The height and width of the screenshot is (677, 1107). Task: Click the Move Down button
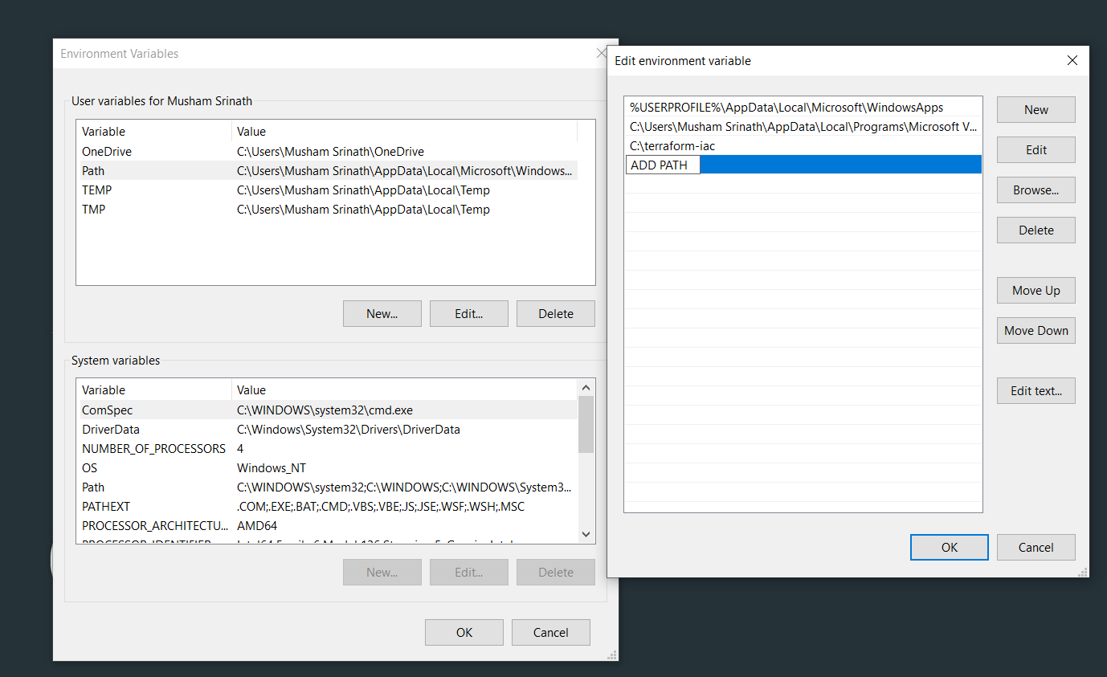(x=1036, y=331)
